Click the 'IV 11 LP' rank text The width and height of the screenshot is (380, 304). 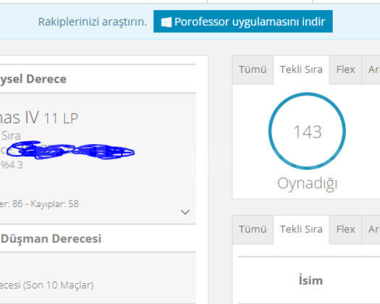(x=51, y=117)
